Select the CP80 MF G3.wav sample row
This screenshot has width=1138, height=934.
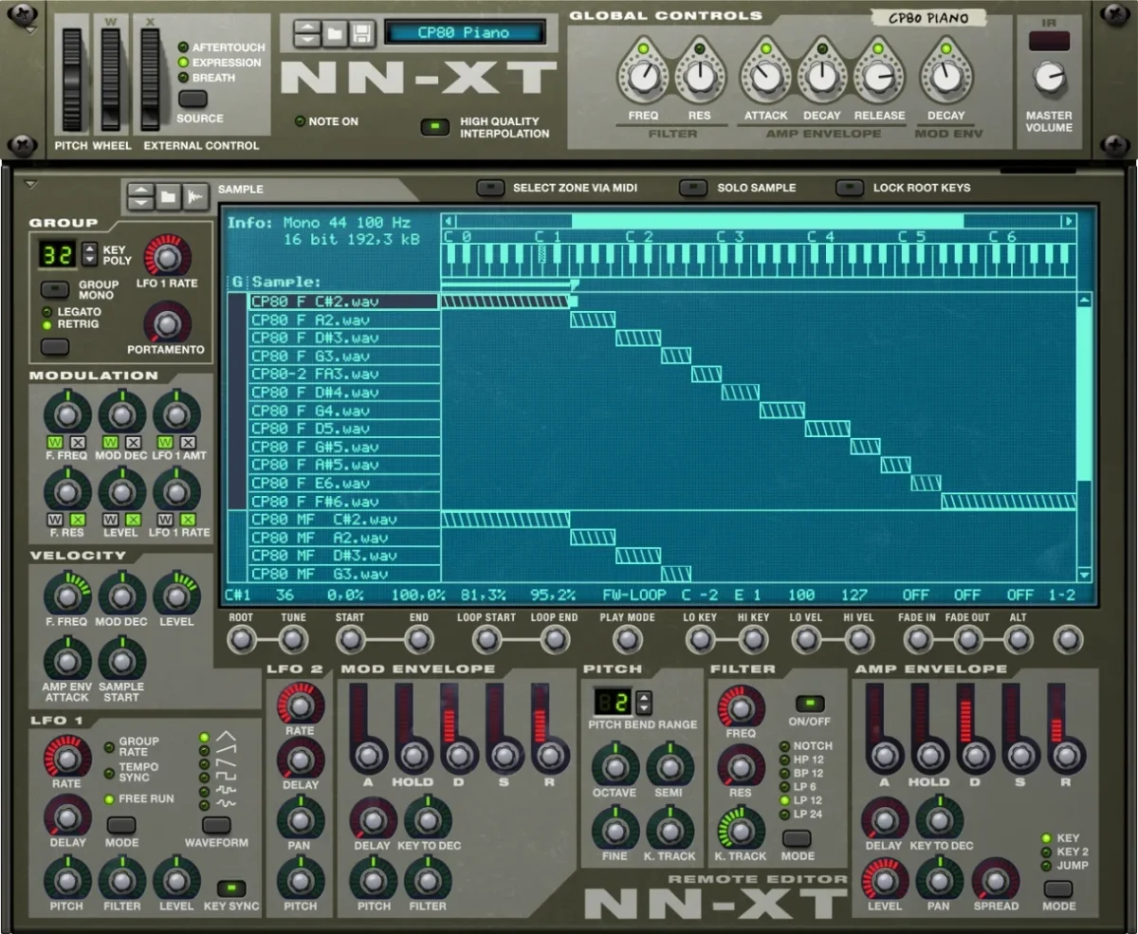coord(343,574)
